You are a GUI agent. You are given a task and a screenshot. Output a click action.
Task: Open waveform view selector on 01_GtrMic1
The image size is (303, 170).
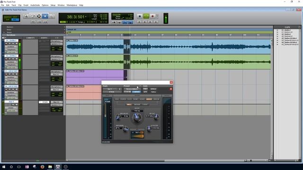(11, 46)
